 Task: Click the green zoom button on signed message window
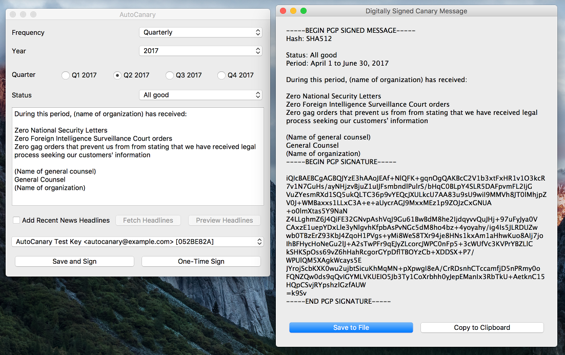tap(304, 11)
